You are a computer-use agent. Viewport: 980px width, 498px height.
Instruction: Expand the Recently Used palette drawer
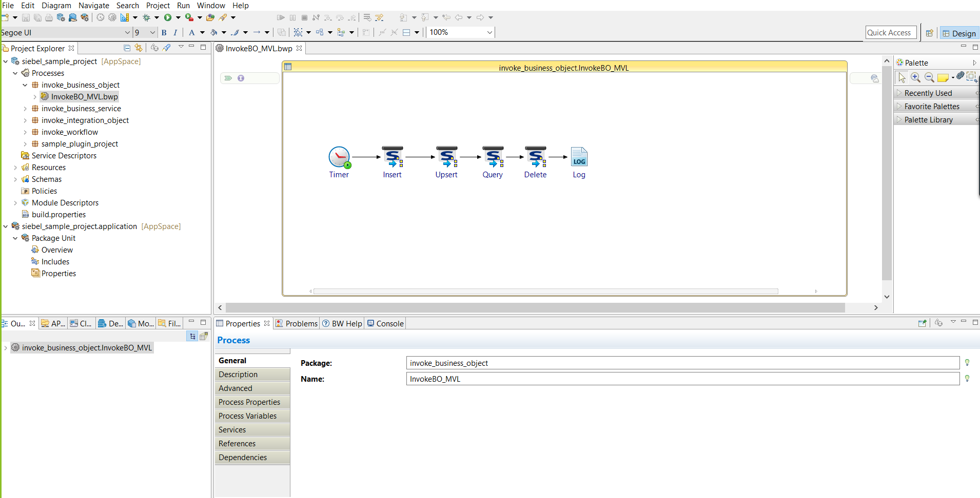pyautogui.click(x=936, y=93)
